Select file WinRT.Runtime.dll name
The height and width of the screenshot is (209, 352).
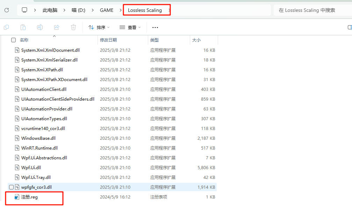point(39,148)
